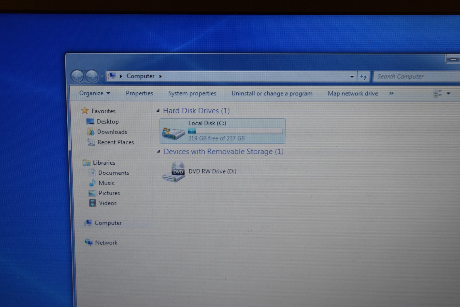Screen dimensions: 460x307
Task: Select Computer in the navigation pane
Action: coord(108,223)
